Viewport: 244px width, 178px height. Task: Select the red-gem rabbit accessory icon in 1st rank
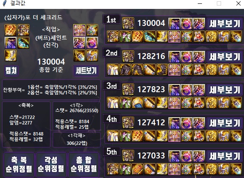[199, 37]
